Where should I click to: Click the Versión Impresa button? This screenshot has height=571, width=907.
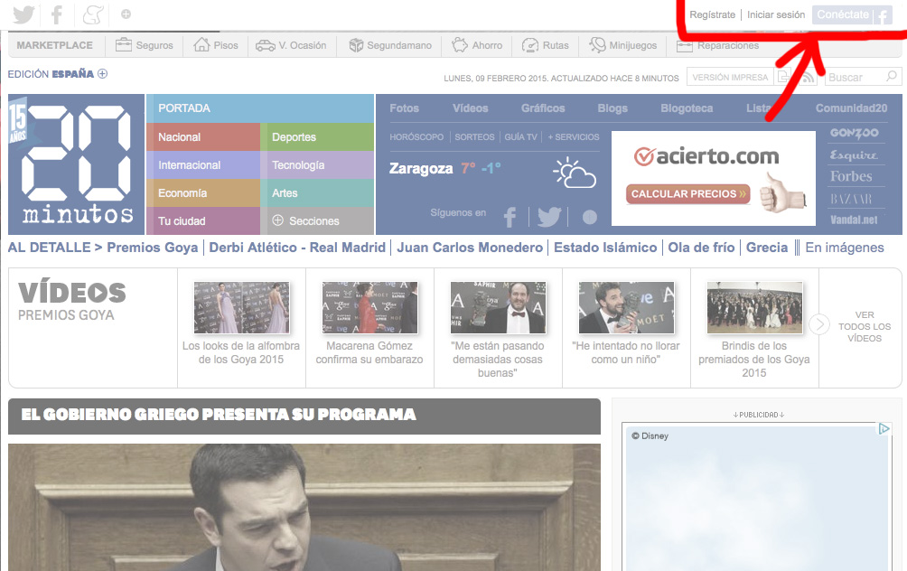click(x=730, y=78)
